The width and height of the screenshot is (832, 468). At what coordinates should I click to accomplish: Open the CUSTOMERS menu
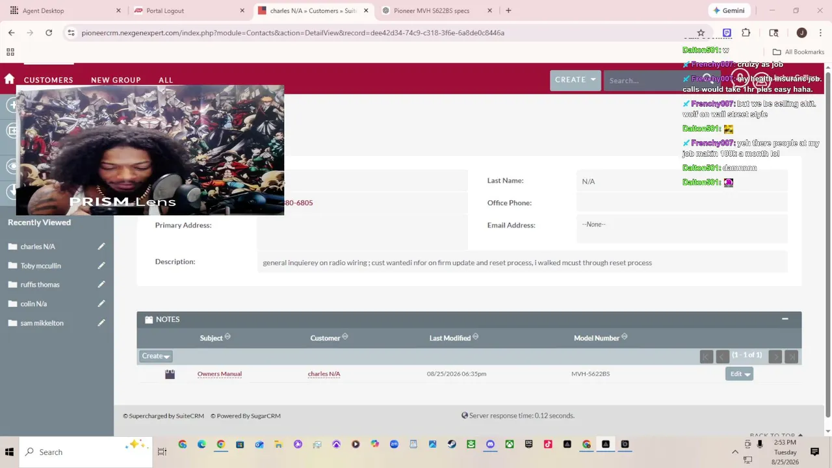point(49,80)
